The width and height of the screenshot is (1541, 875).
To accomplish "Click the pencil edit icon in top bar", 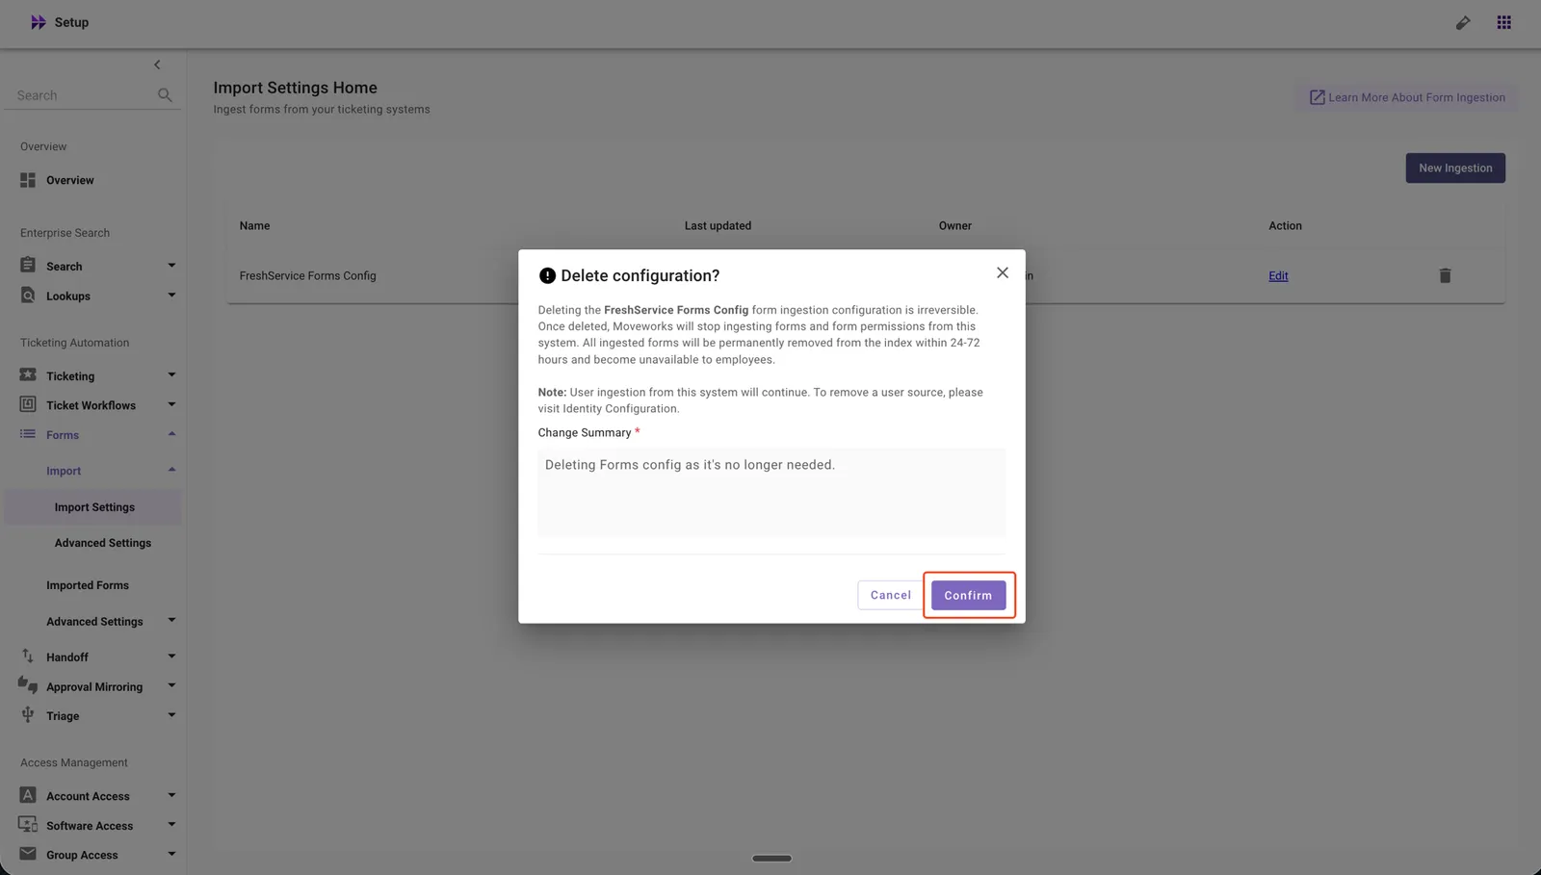I will 1463,22.
